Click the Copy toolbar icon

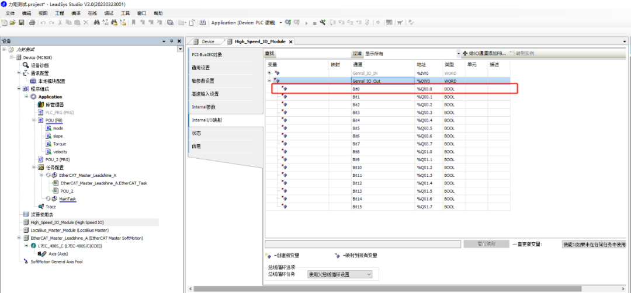[x=68, y=23]
